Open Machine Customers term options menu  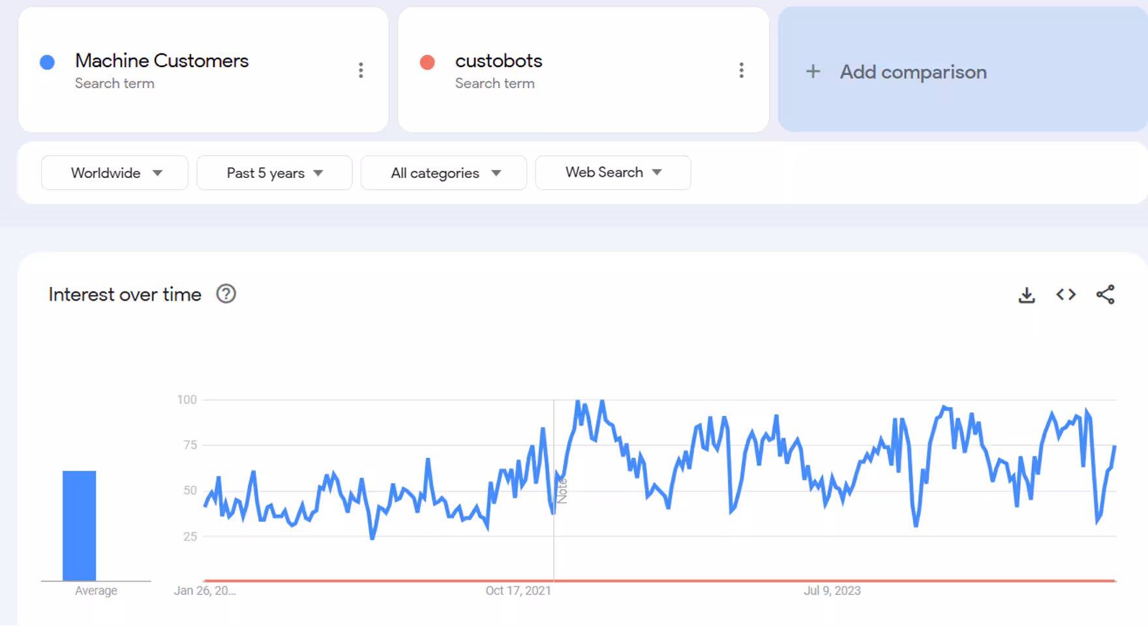tap(361, 70)
